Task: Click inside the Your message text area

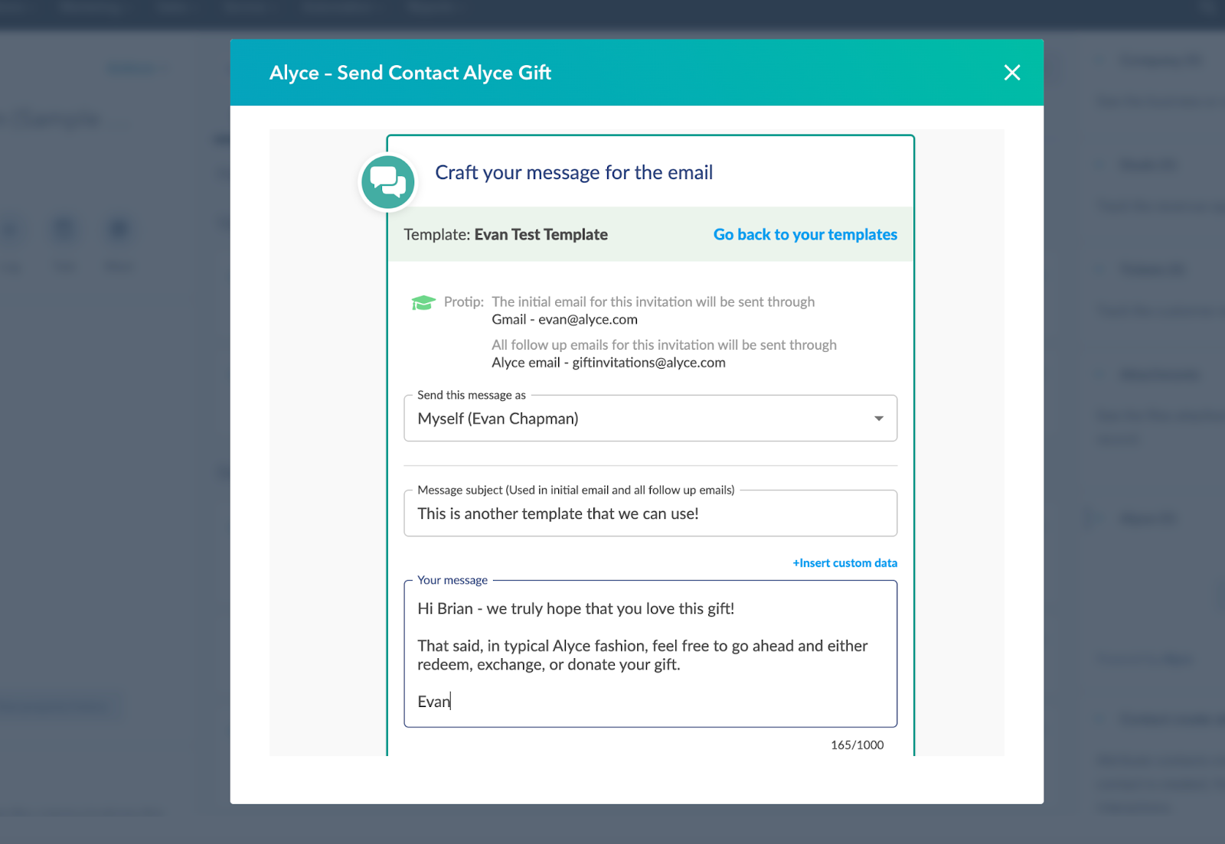Action: 650,654
